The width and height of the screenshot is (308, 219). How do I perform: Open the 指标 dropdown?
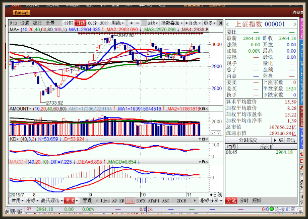[32, 200]
